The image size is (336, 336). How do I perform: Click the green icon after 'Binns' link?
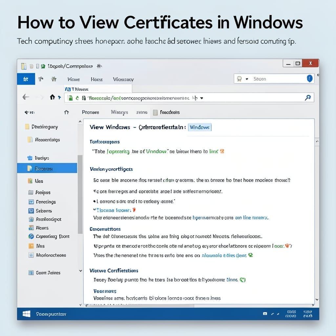(242, 280)
